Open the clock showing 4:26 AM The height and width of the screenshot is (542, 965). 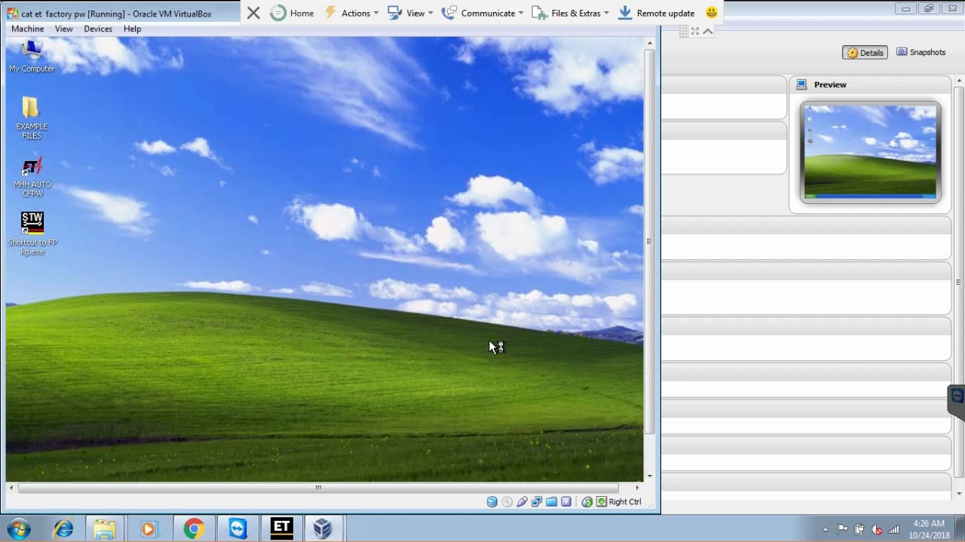pos(929,528)
